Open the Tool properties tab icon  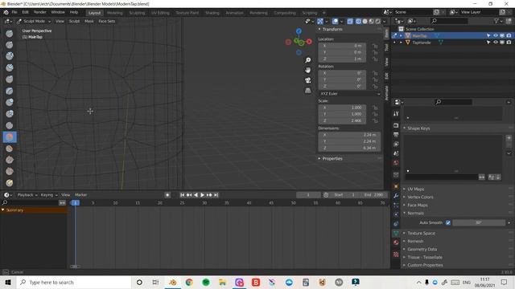pyautogui.click(x=396, y=113)
